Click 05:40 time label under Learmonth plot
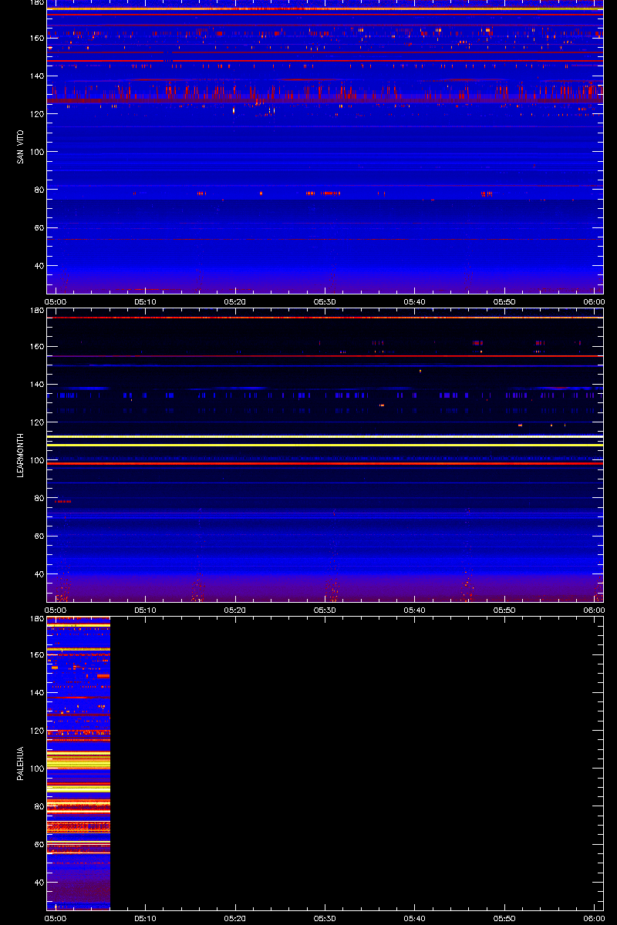The image size is (617, 925). (415, 610)
